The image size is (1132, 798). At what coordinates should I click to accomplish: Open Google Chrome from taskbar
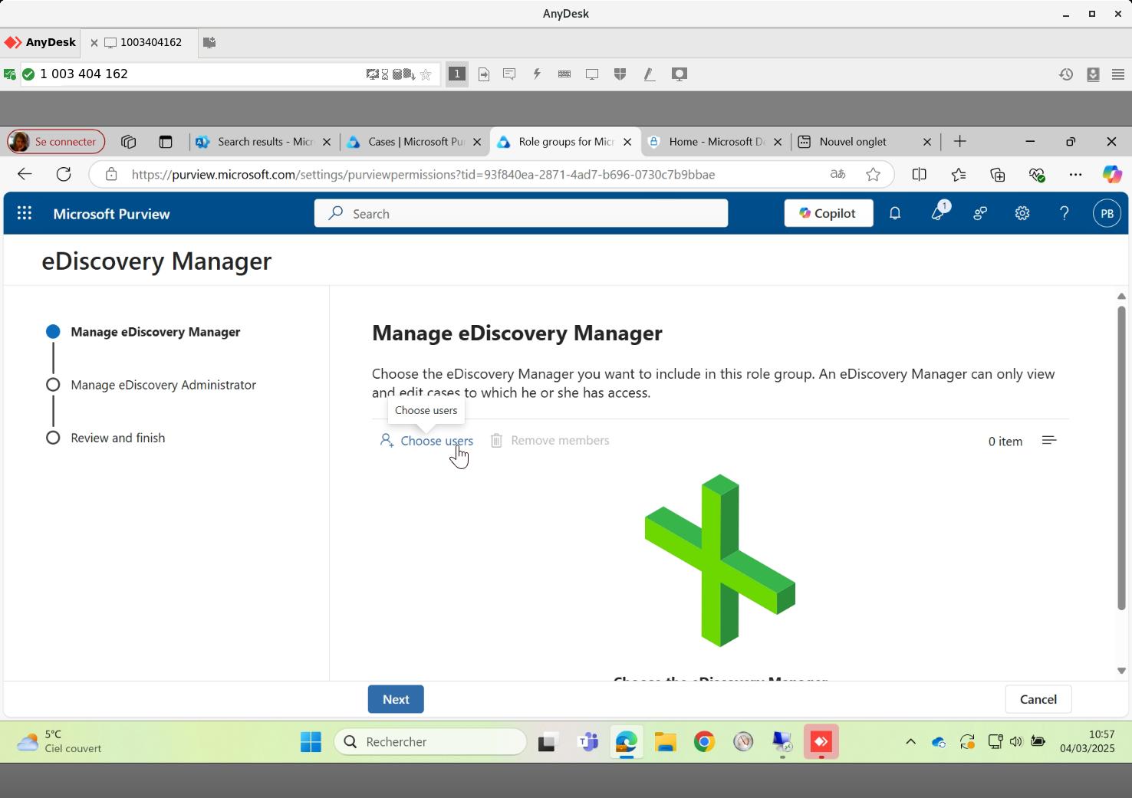(704, 742)
